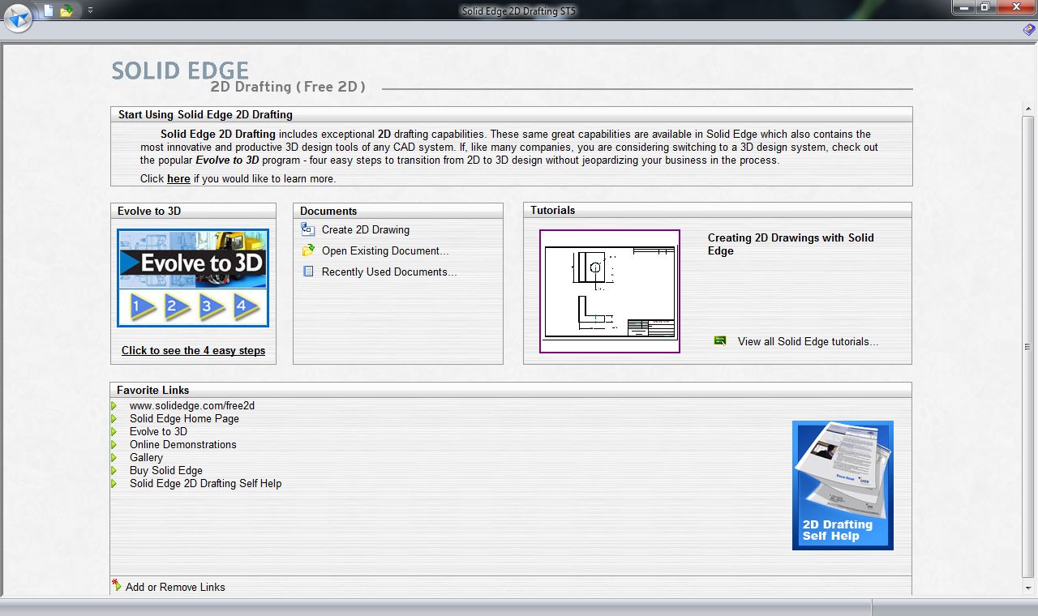Click 'Creating 2D Drawings with Solid Edge' title
Image resolution: width=1038 pixels, height=616 pixels.
pyautogui.click(x=791, y=244)
